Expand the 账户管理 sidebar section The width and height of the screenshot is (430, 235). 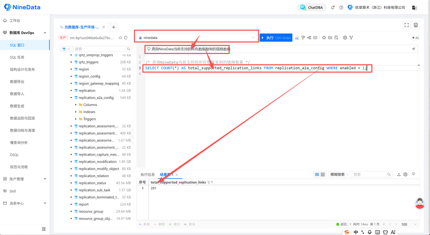click(25, 179)
